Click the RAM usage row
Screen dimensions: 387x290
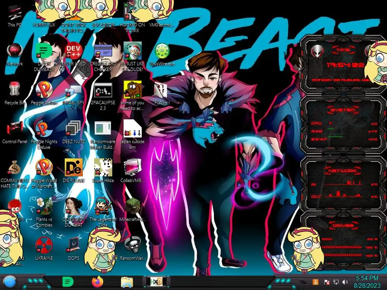[344, 131]
